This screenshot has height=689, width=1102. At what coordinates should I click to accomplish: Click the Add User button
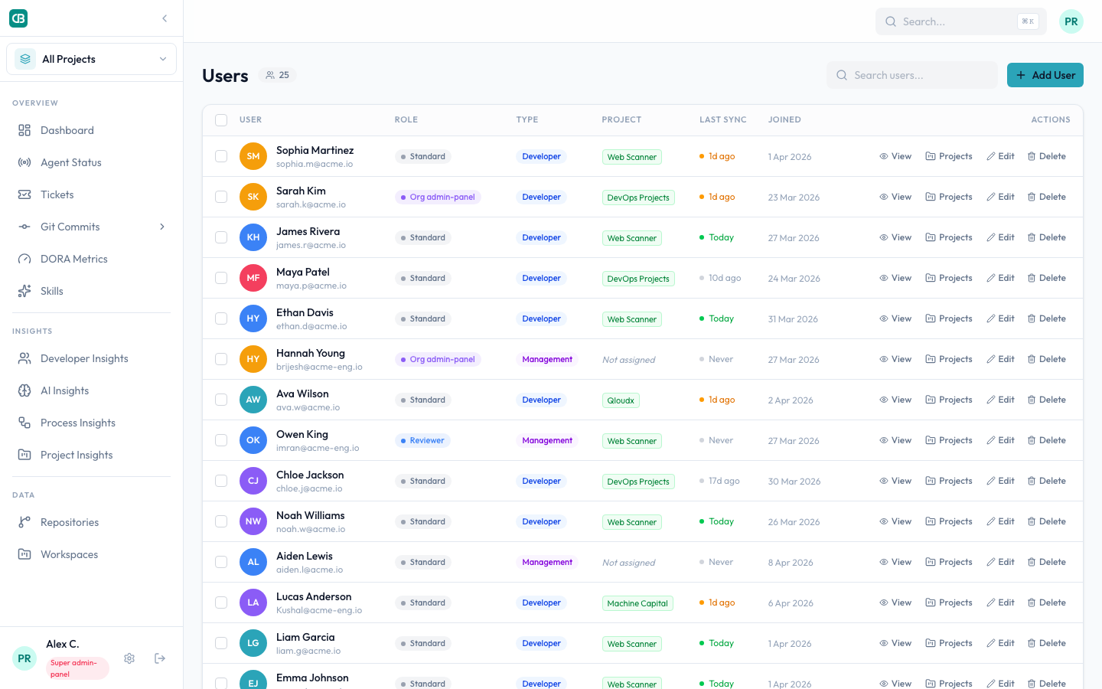click(x=1045, y=75)
